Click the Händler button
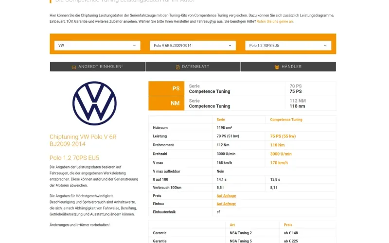 point(288,67)
